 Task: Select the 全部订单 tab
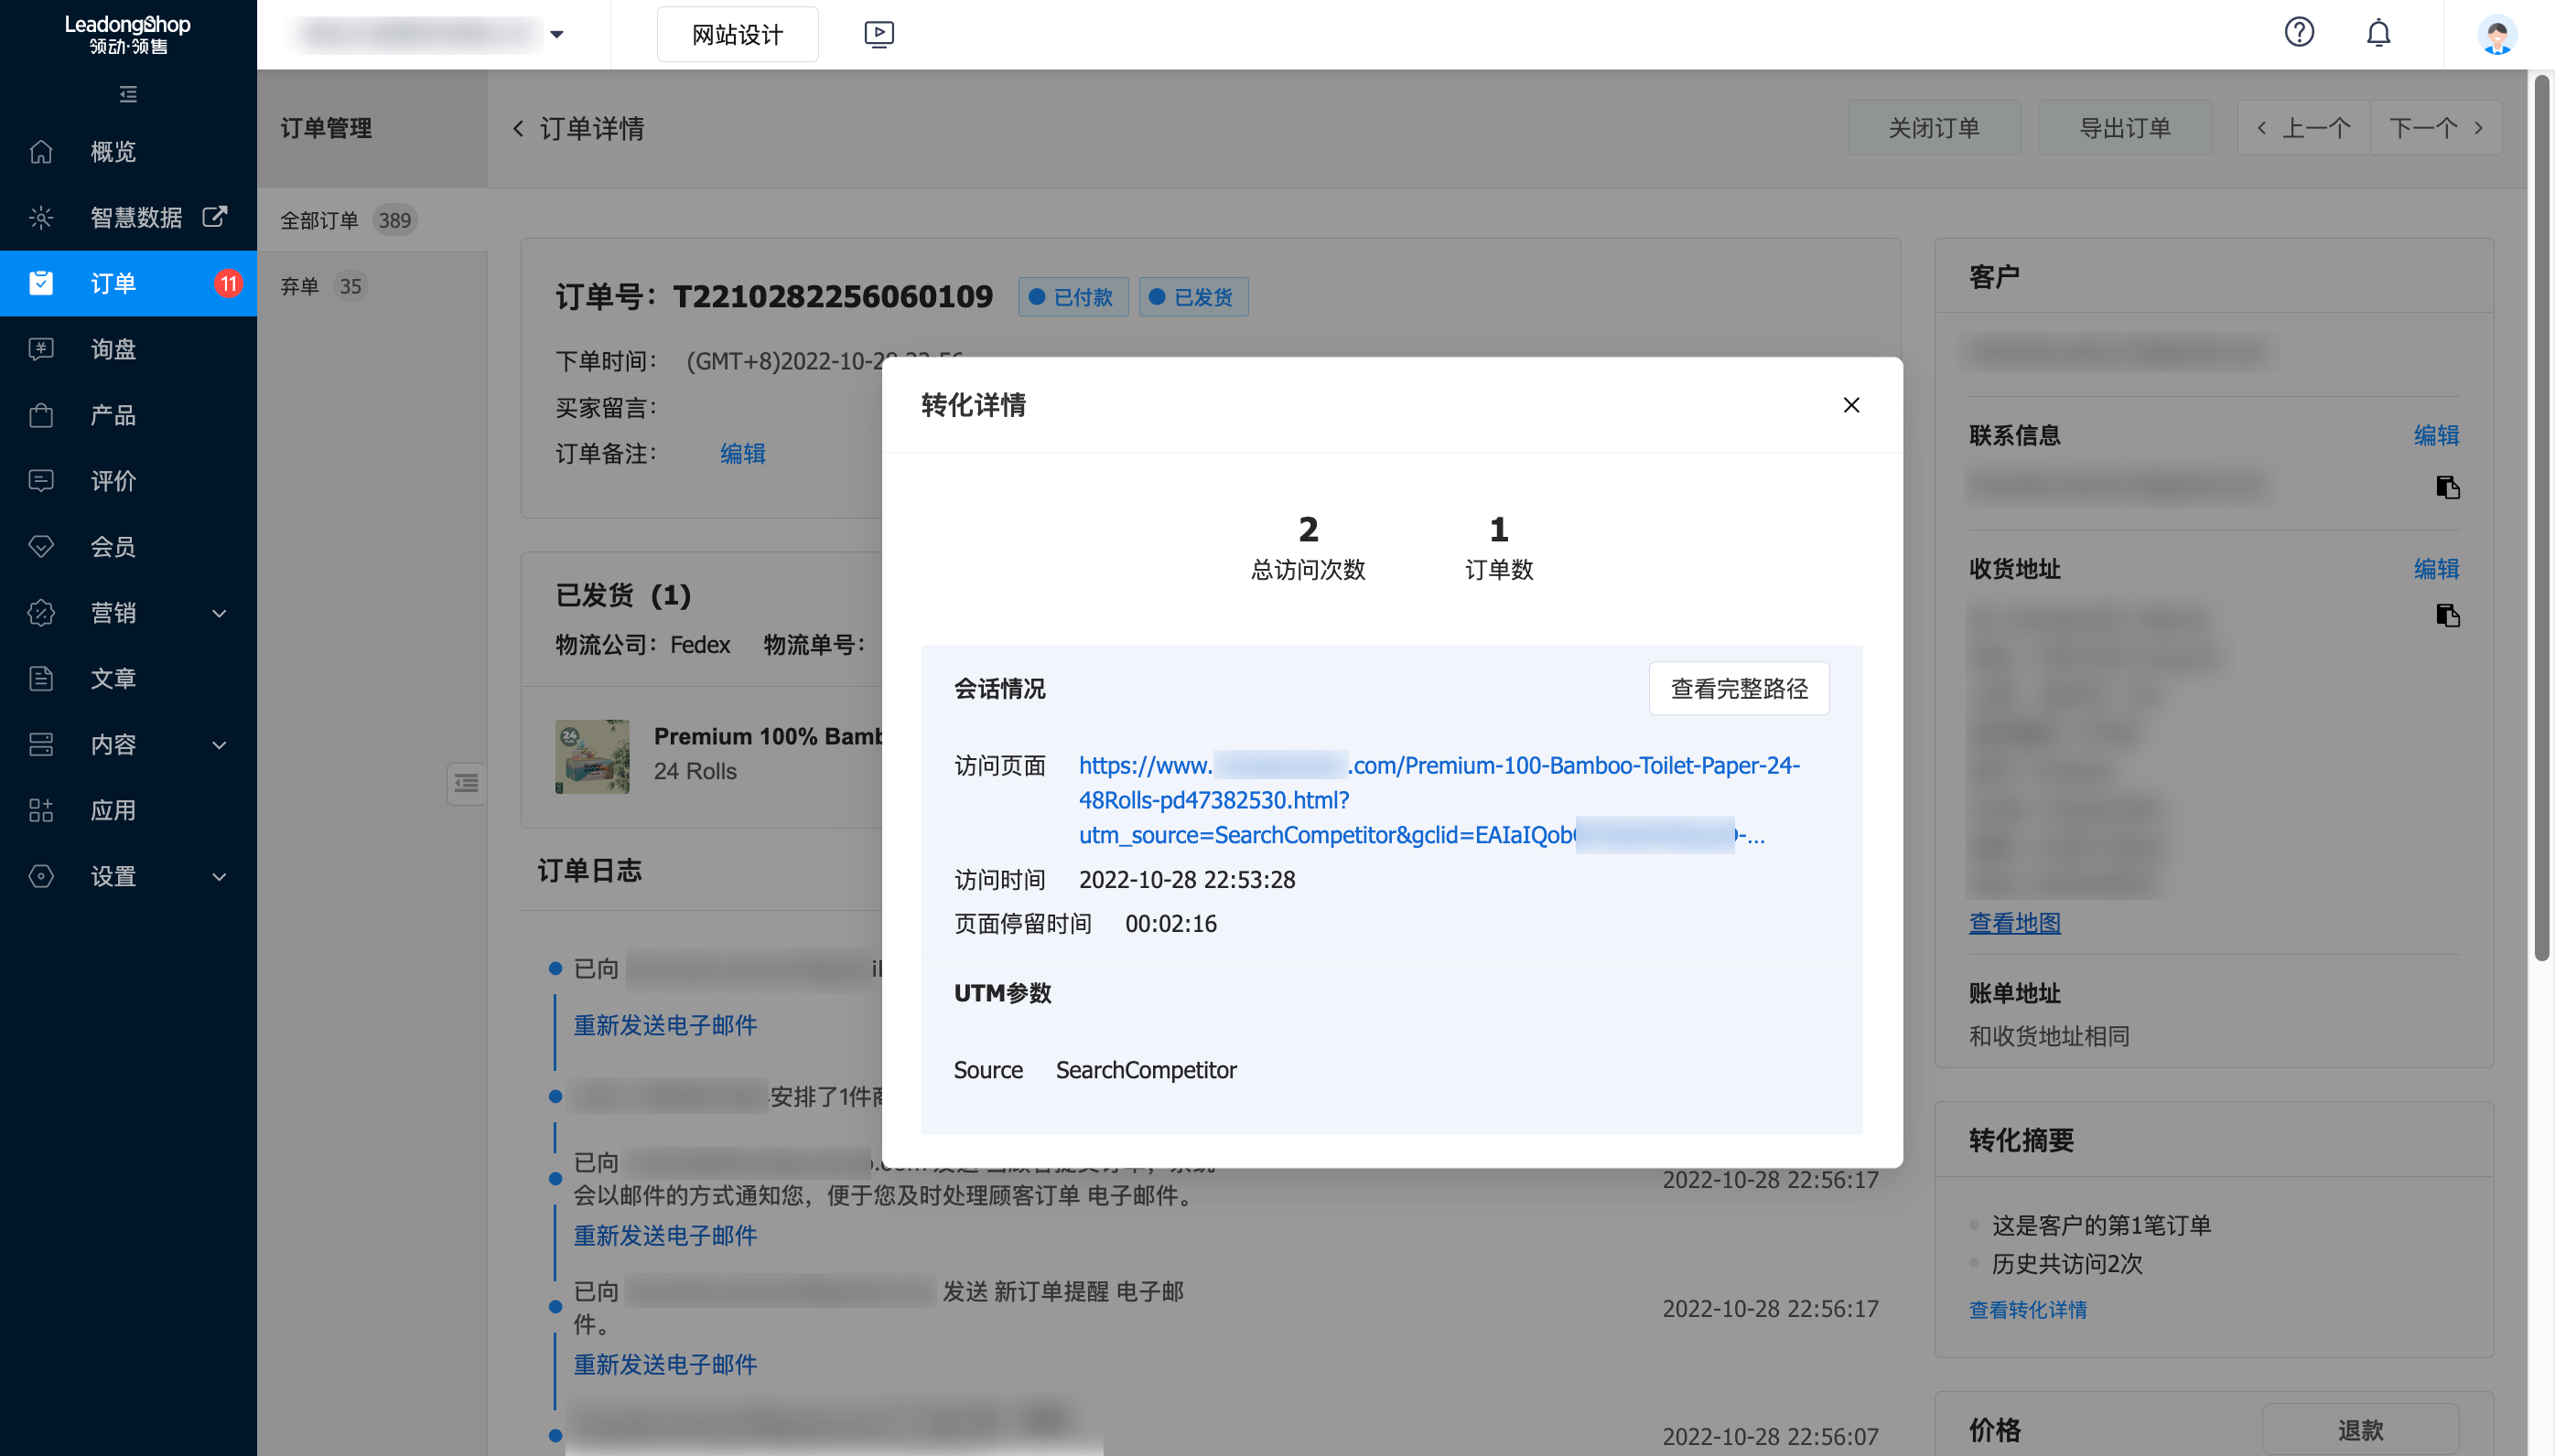coord(319,220)
